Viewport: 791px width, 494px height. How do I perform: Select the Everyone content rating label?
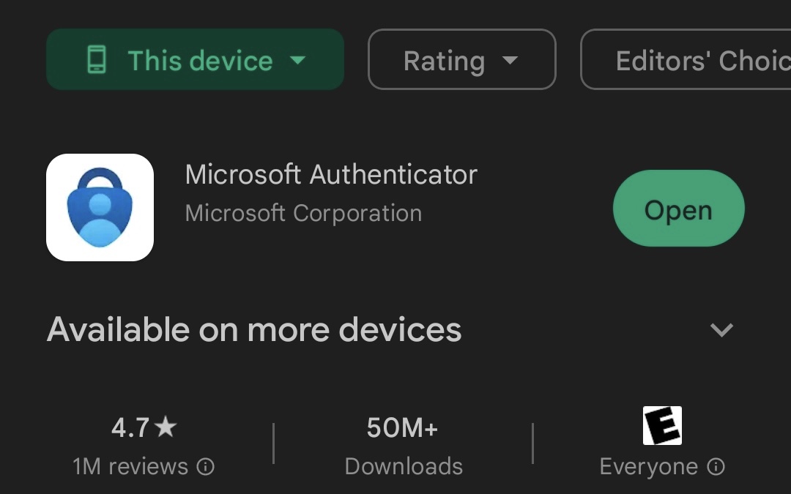pyautogui.click(x=648, y=467)
